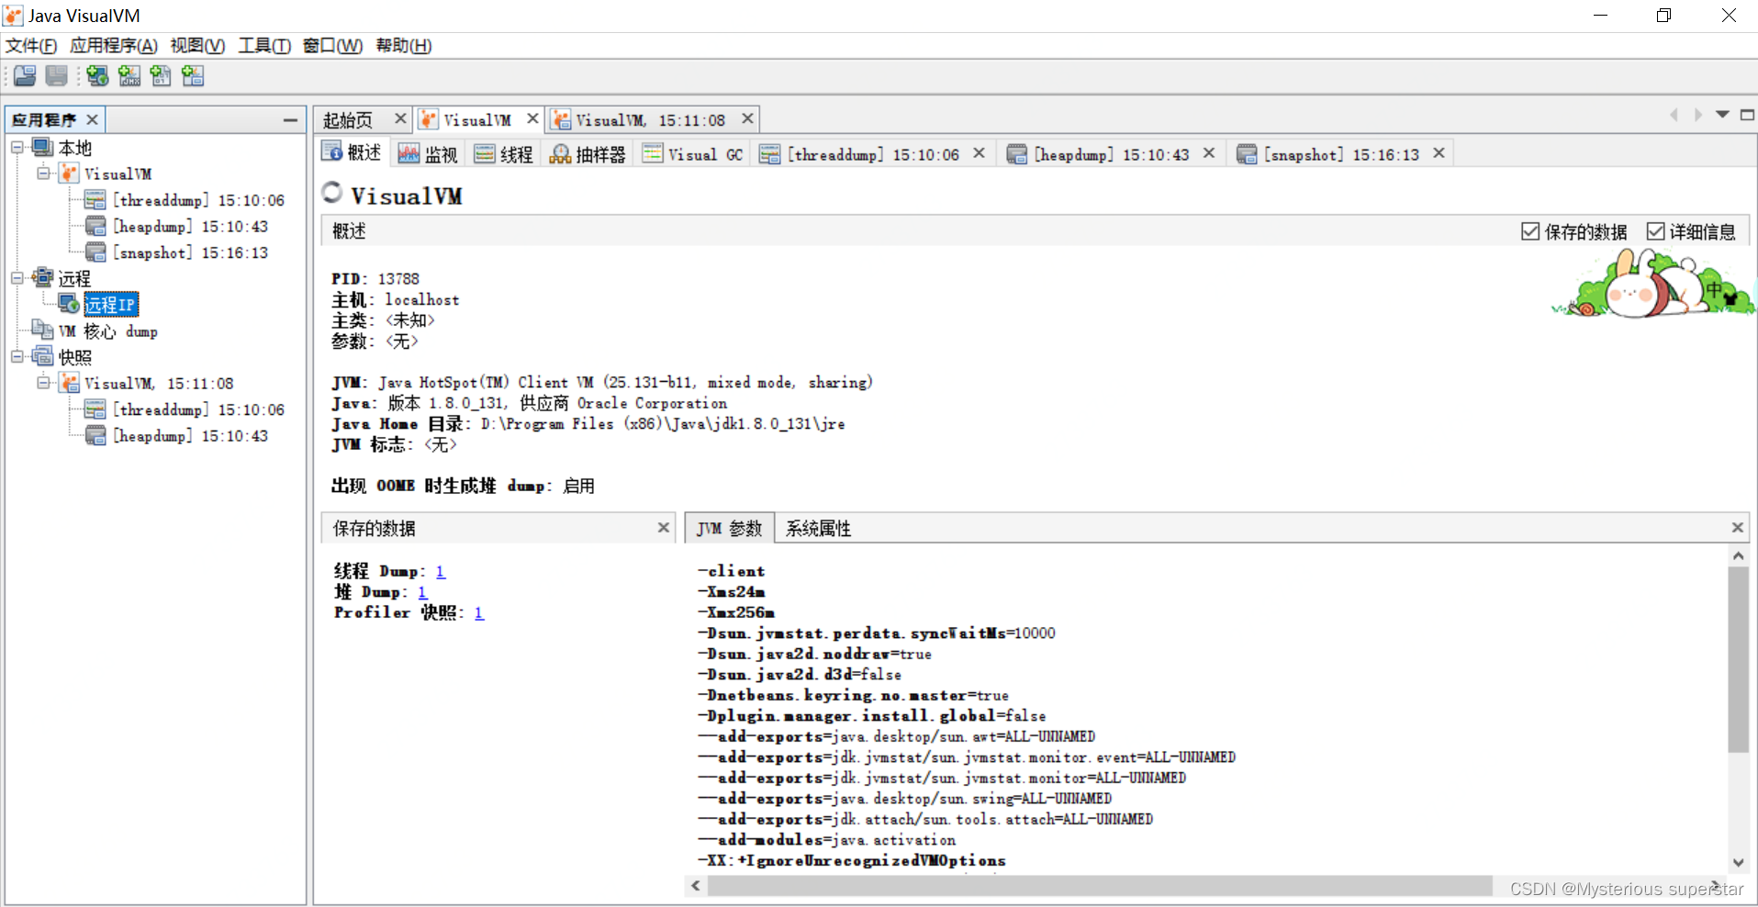This screenshot has width=1758, height=907.
Task: Switch to the 监视 tab
Action: click(429, 153)
